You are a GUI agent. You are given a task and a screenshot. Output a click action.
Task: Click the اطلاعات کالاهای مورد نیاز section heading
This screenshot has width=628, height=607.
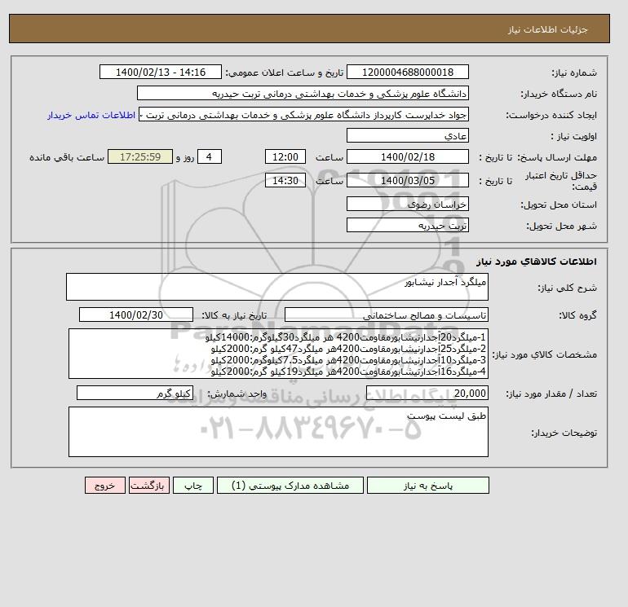[x=537, y=262]
